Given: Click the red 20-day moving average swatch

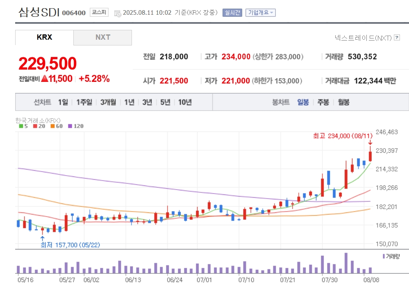Looking at the screenshot, I should [x=35, y=126].
